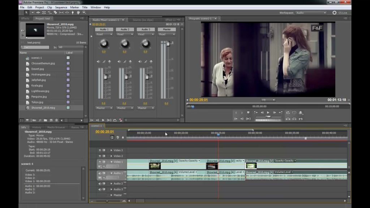Open the Workspace Audio dropdown
The image size is (370, 208).
point(311,13)
